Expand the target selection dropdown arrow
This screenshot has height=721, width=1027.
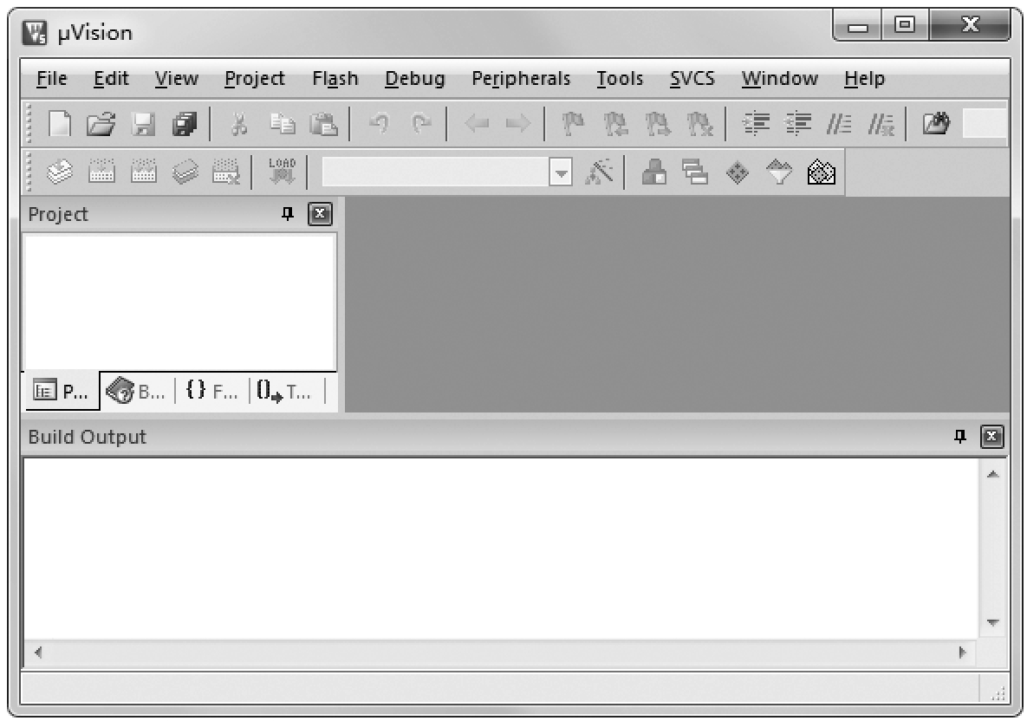click(x=561, y=172)
